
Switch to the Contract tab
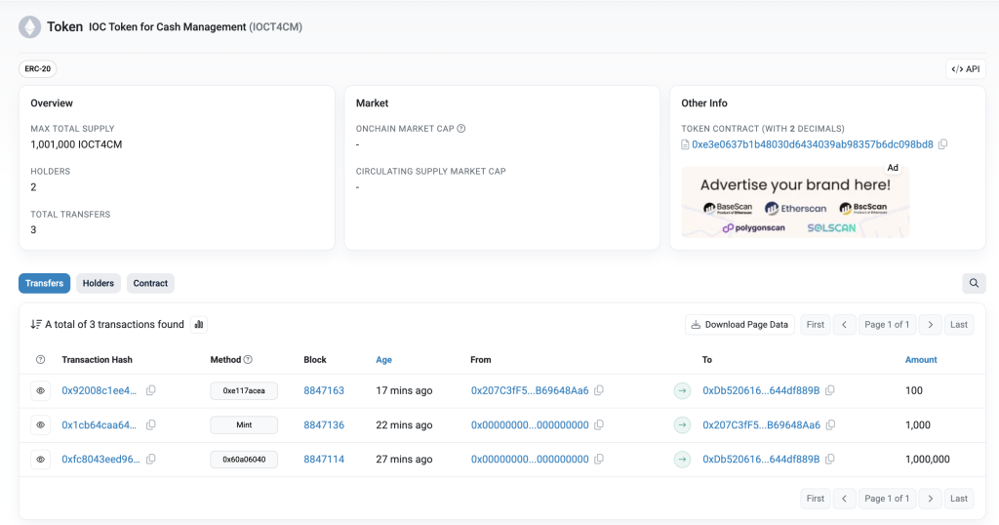[x=150, y=283]
